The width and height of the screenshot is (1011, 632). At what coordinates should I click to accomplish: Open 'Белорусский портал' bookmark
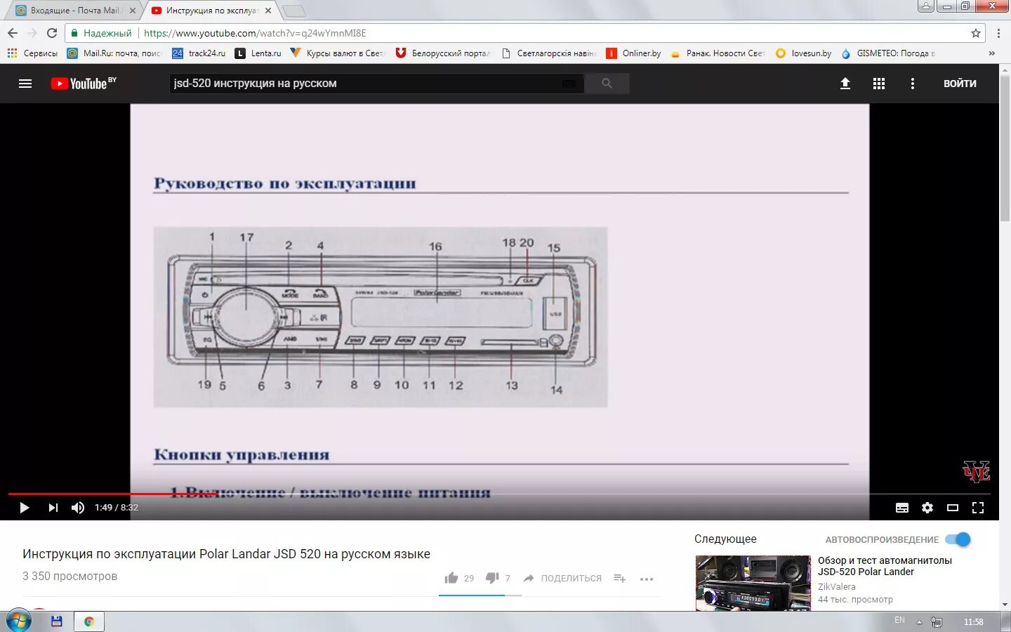[443, 53]
